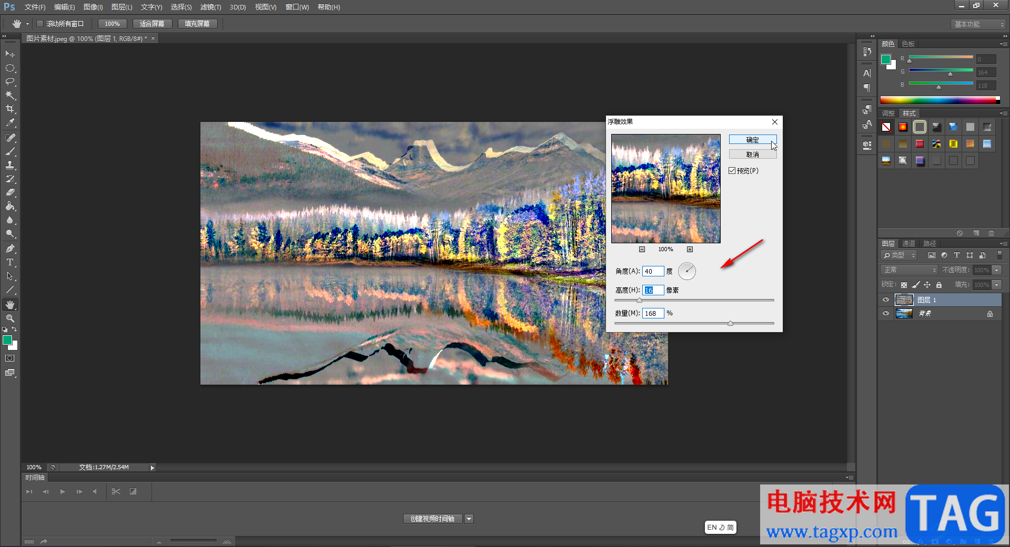The width and height of the screenshot is (1010, 547).
Task: Select the Eyedropper tool
Action: coord(10,123)
